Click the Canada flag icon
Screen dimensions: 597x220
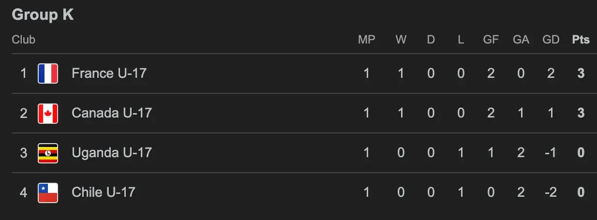click(48, 113)
